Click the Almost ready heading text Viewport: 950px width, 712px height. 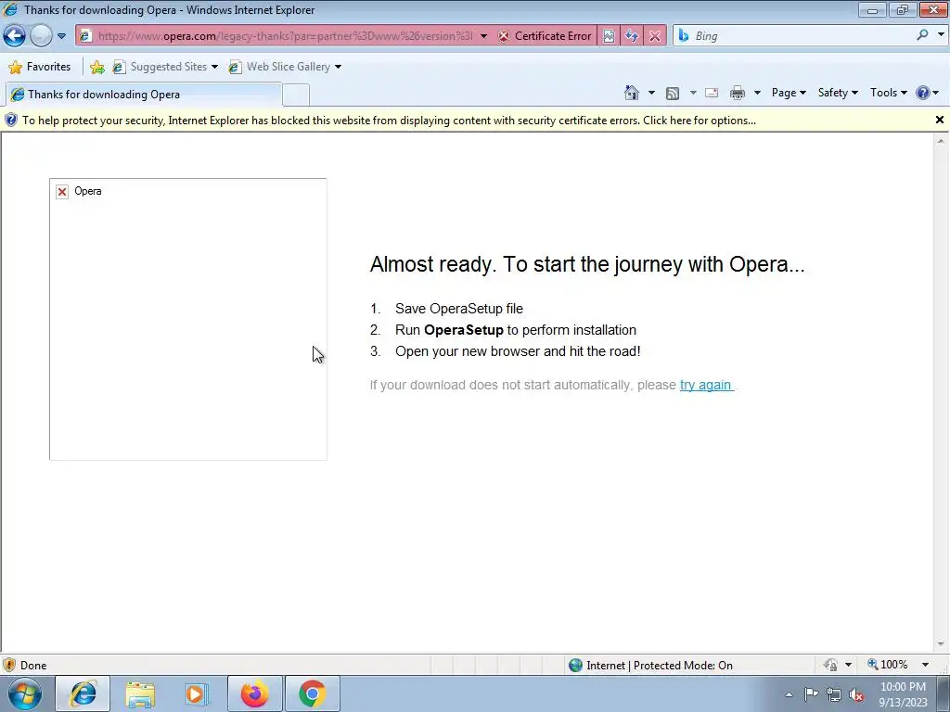(587, 264)
